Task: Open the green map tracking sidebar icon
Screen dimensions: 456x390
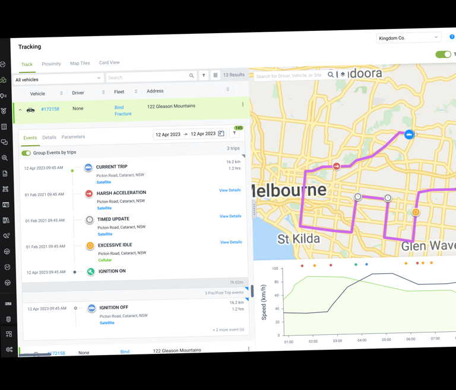Action: tap(3, 80)
